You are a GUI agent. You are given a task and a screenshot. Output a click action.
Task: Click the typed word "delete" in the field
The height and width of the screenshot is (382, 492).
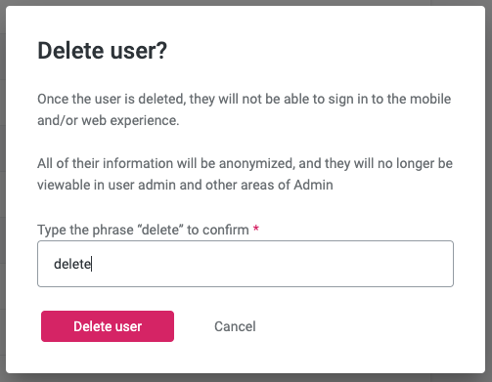pos(72,264)
